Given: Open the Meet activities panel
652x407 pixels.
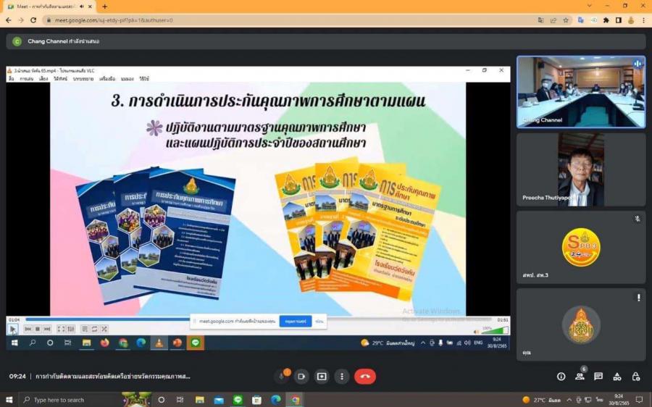Looking at the screenshot, I should tap(617, 377).
